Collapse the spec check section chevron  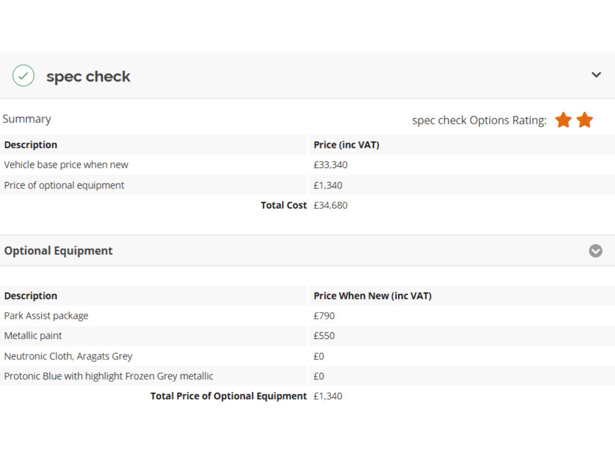point(596,75)
